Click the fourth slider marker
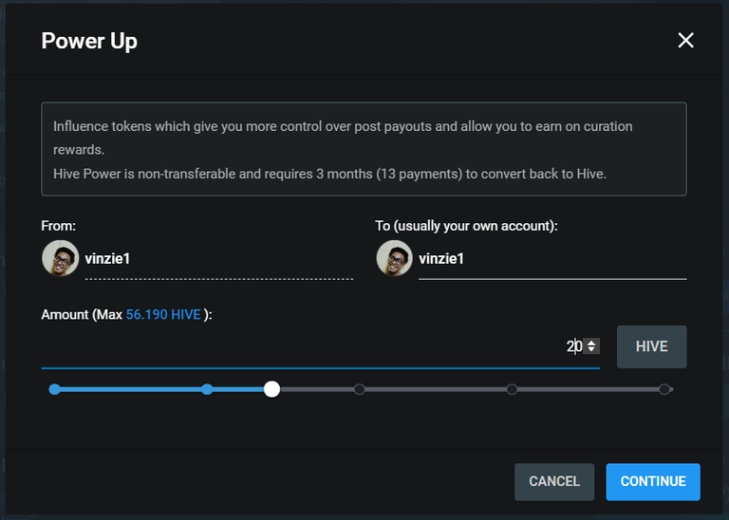 click(512, 389)
